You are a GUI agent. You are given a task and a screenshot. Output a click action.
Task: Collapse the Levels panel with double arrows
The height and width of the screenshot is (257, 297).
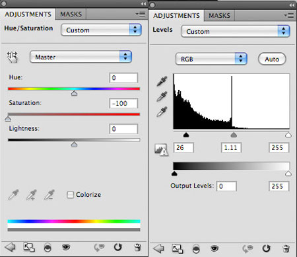[292, 5]
